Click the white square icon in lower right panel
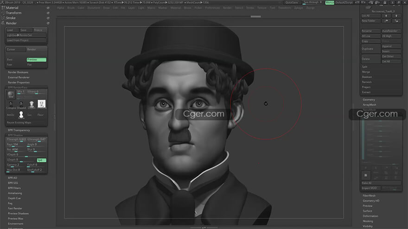408x229 pixels. click(366, 175)
